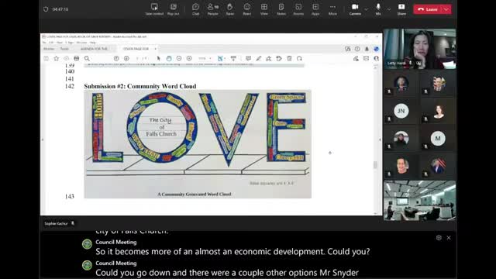Toggle the Camera on or off

(x=355, y=9)
